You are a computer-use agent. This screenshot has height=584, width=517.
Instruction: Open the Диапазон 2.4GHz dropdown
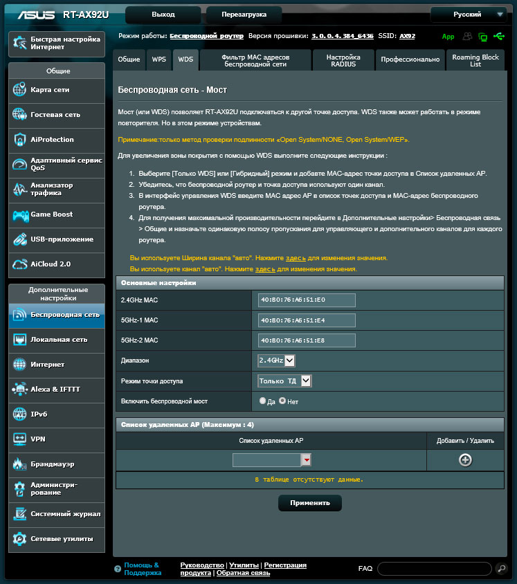[x=276, y=361]
